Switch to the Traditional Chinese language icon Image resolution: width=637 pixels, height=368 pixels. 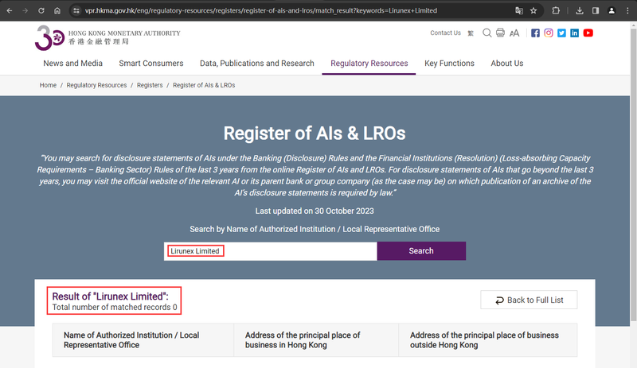tap(471, 33)
